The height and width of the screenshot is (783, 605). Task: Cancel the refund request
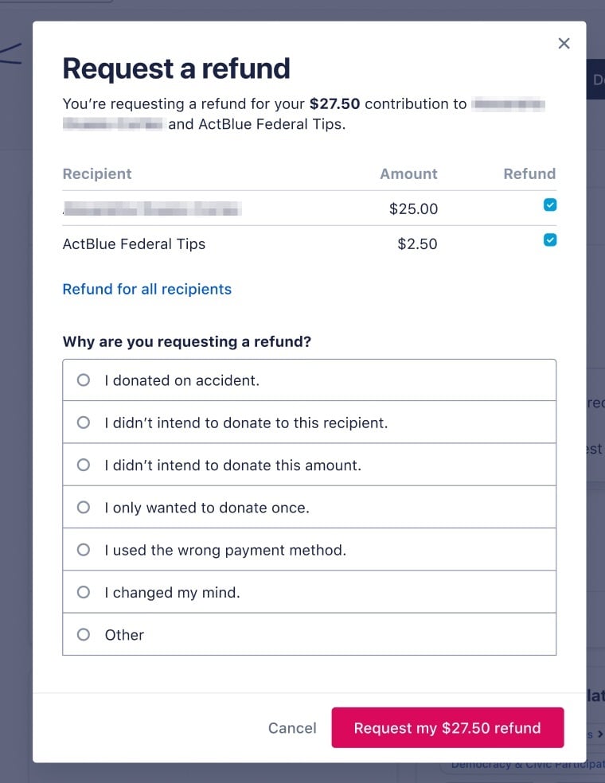click(292, 728)
